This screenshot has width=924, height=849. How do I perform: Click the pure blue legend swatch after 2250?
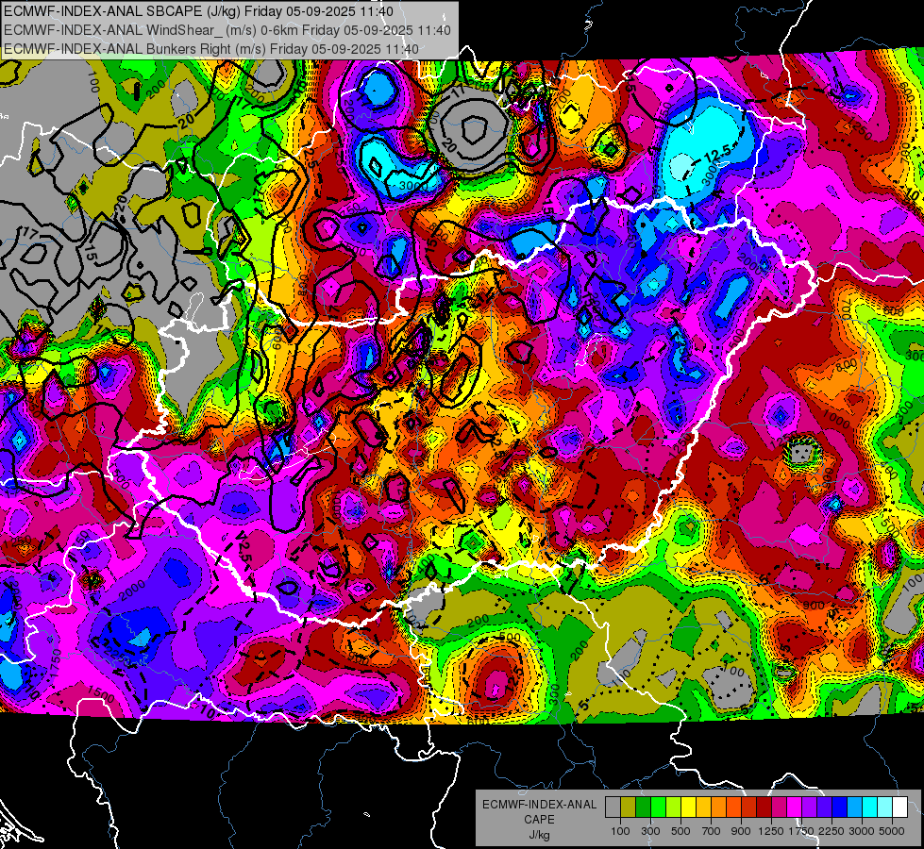[x=840, y=807]
